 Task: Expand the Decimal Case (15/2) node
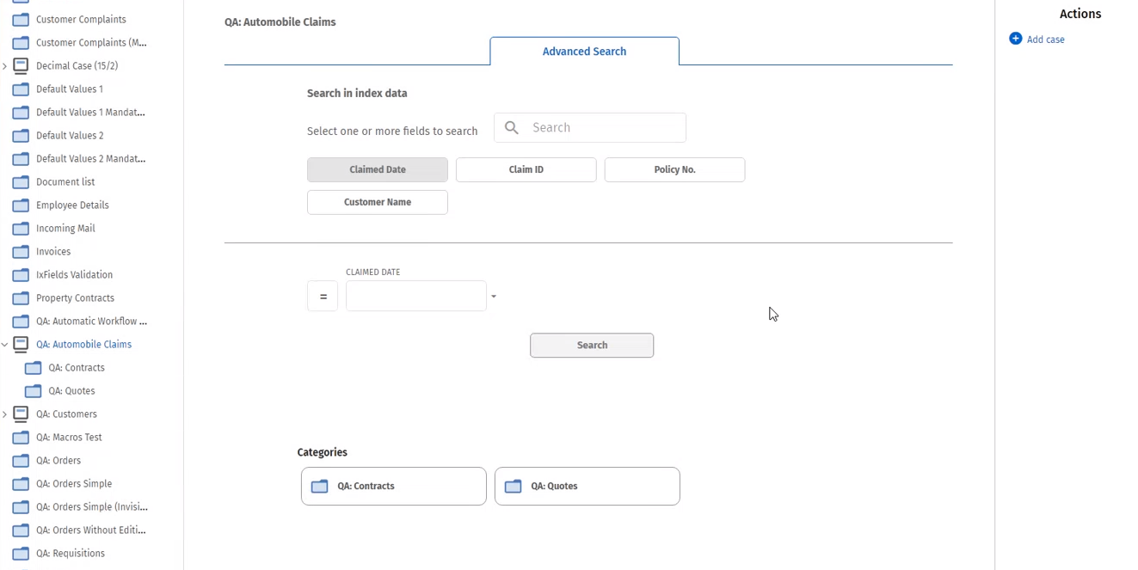(x=5, y=66)
